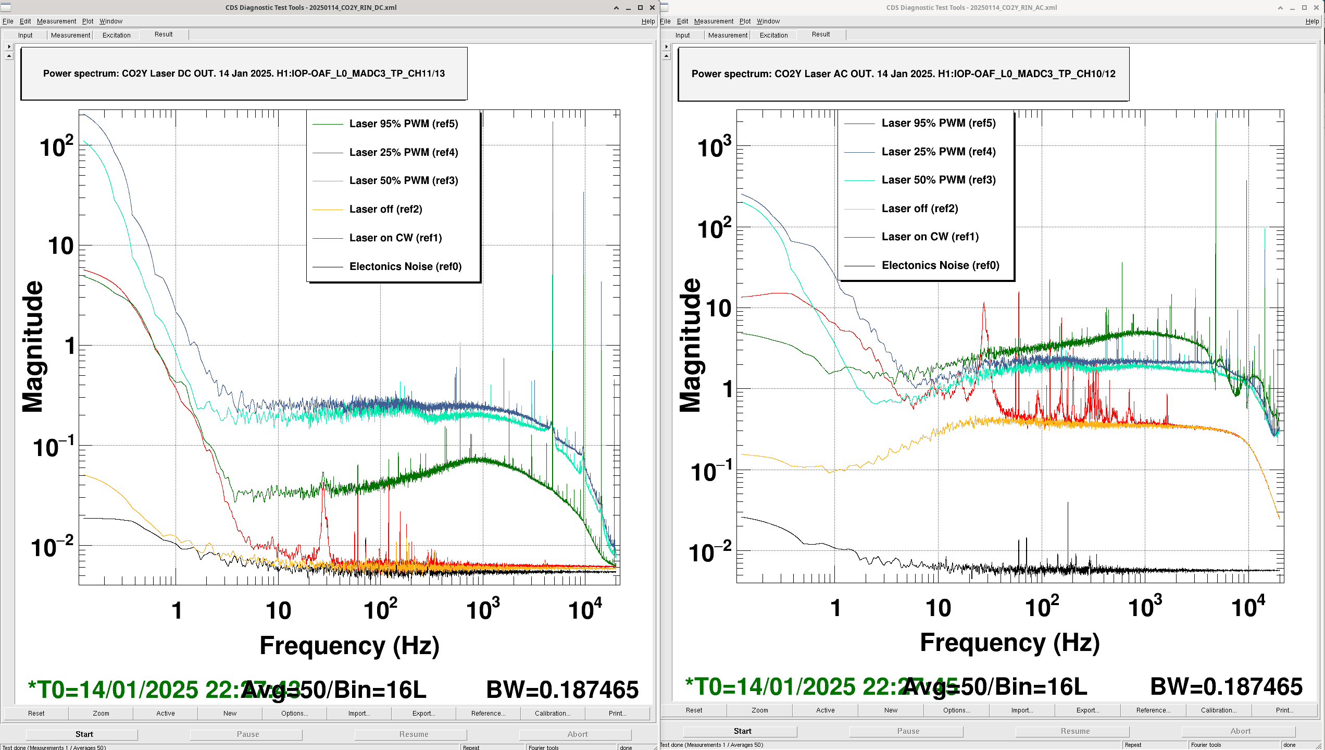This screenshot has width=1325, height=750.
Task: Open the Plot menu in AC window
Action: tap(745, 21)
